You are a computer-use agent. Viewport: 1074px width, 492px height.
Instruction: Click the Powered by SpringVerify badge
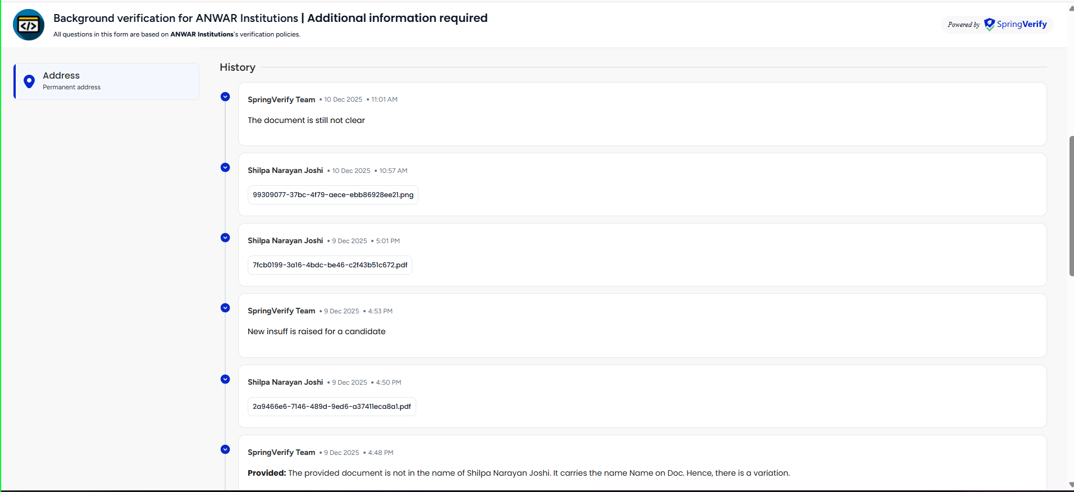996,25
